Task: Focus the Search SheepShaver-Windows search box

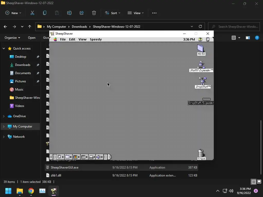Action: (x=234, y=27)
